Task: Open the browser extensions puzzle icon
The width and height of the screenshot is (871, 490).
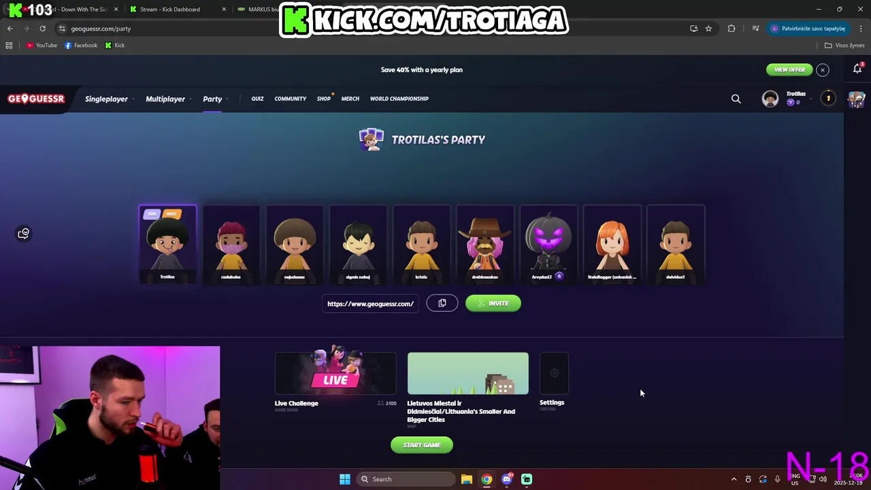Action: [x=732, y=29]
